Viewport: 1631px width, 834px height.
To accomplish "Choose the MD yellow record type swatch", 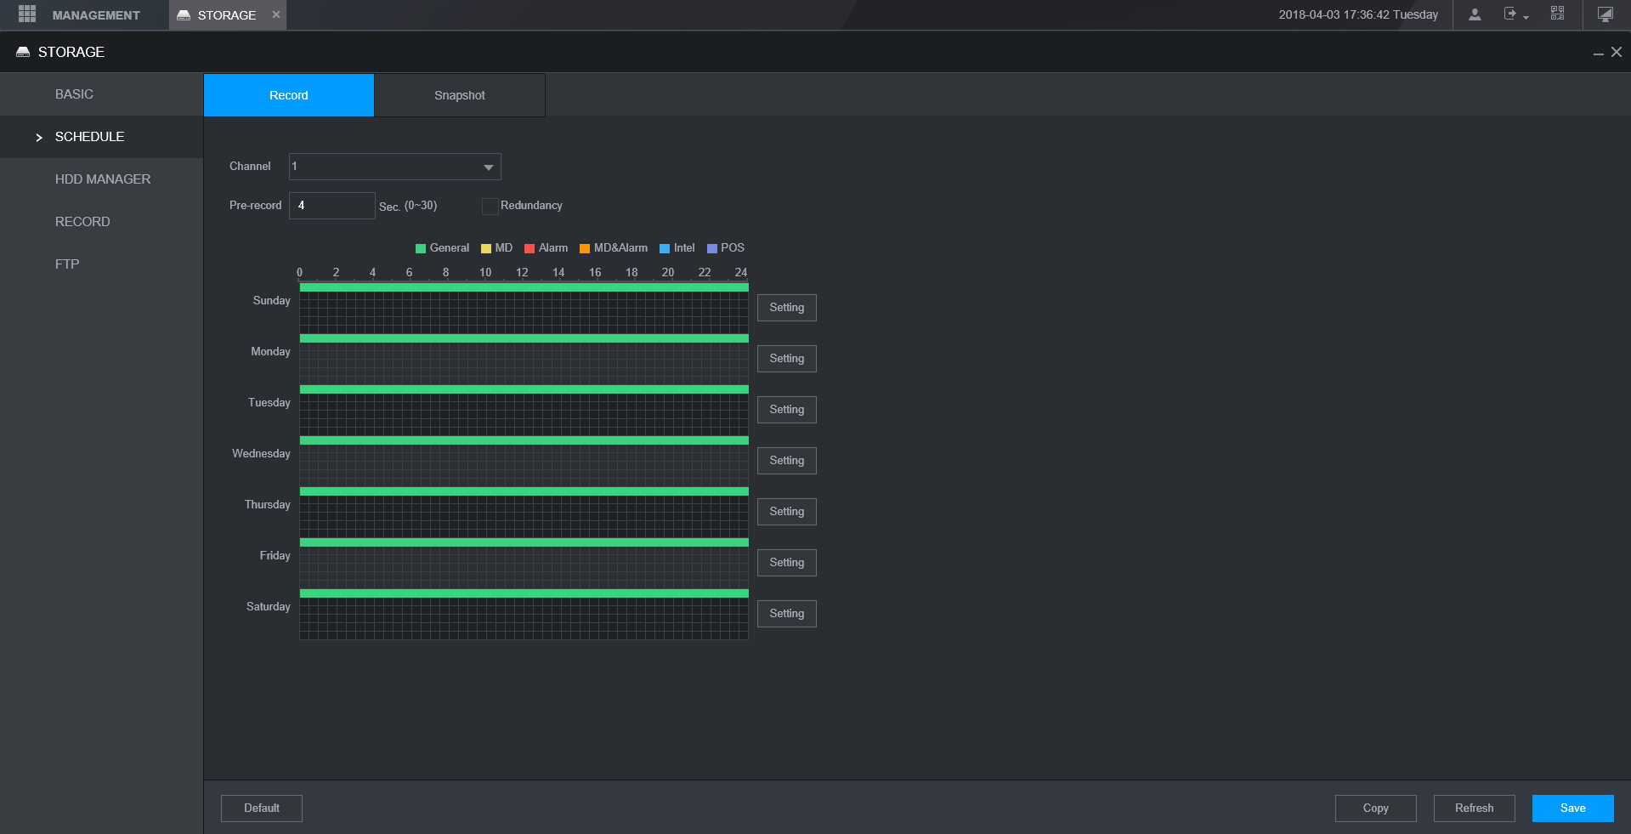I will pyautogui.click(x=486, y=248).
